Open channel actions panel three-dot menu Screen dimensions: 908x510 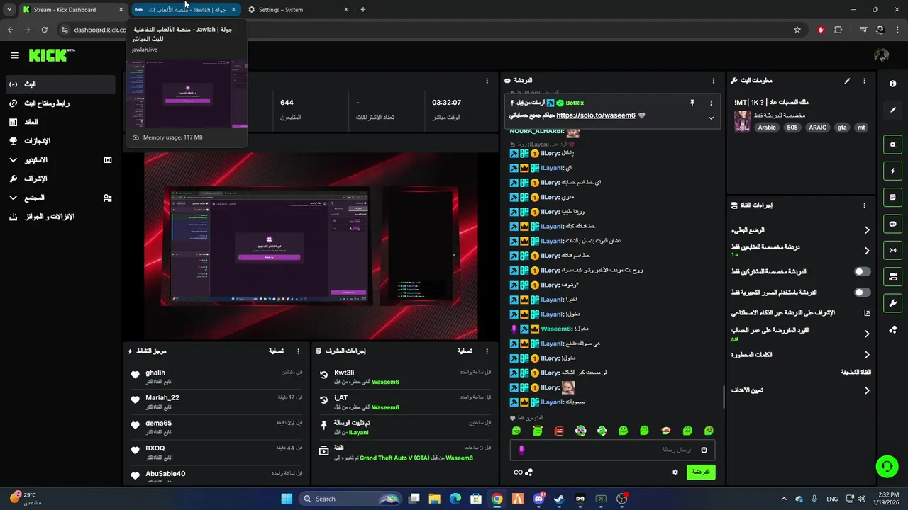pos(864,205)
